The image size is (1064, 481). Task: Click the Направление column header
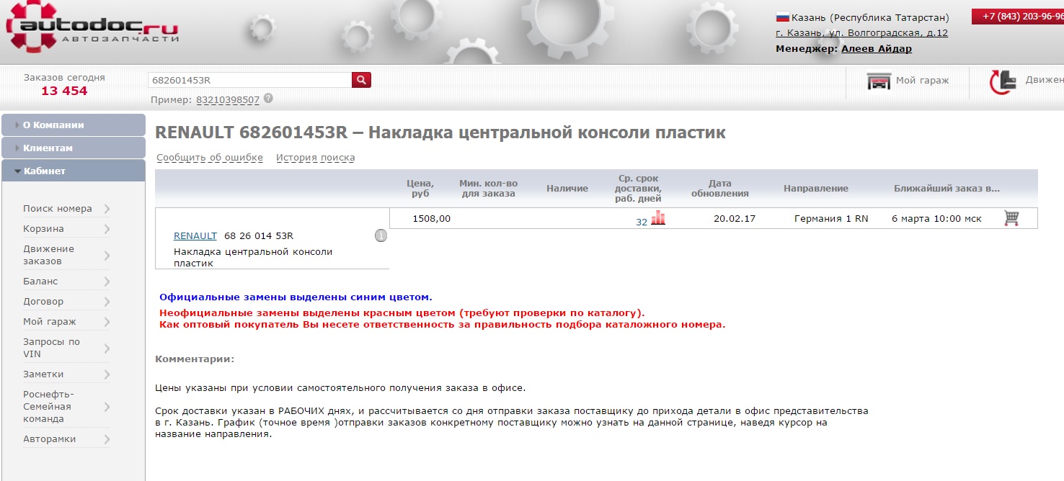(816, 189)
